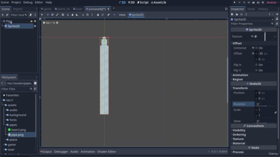This screenshot has width=280, height=157.
Task: Select the Select Mode arrow tool
Action: point(42,15)
